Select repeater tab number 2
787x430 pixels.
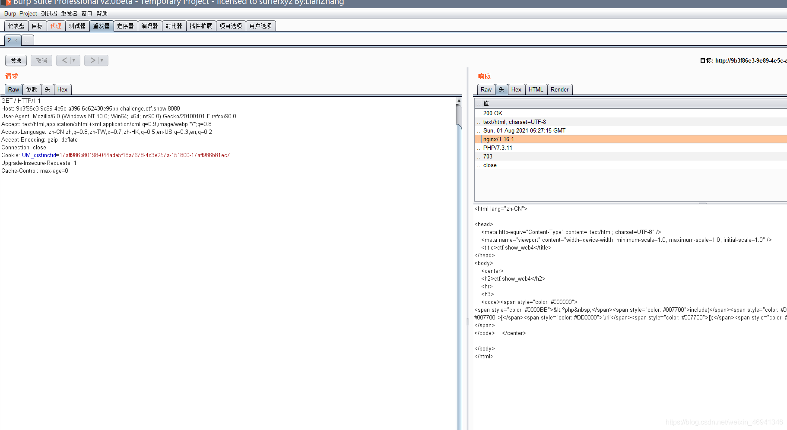tap(9, 40)
